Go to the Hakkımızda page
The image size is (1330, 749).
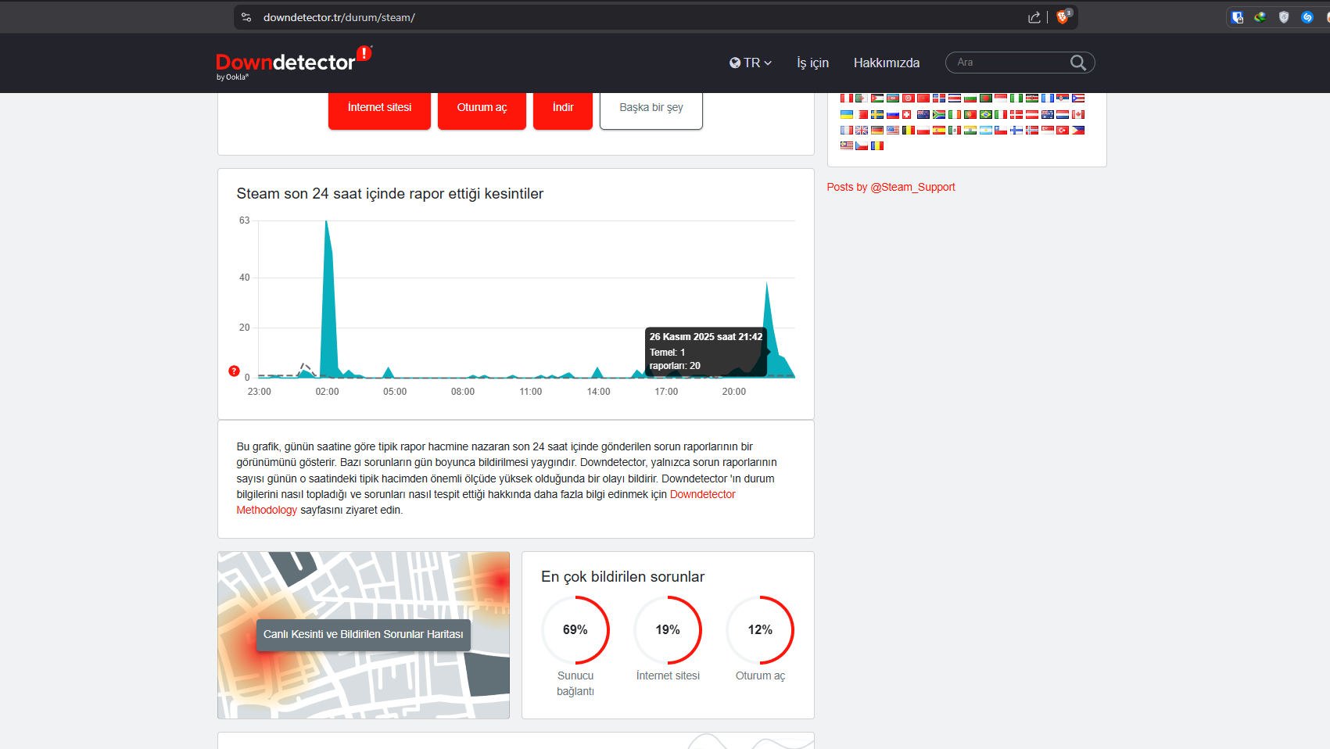tap(887, 63)
